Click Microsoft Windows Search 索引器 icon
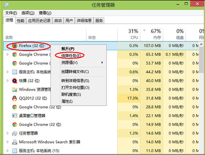 tap(14, 142)
